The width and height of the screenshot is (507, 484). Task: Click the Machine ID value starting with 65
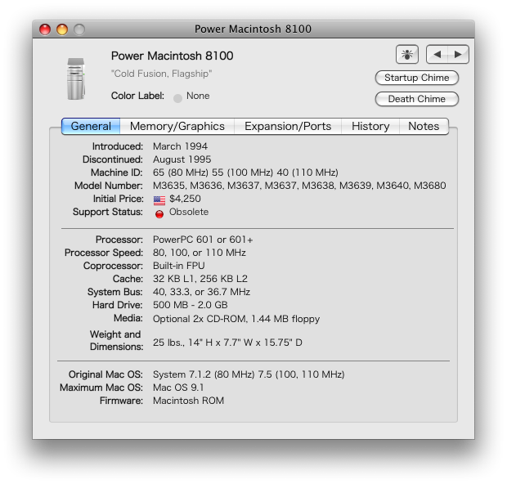246,173
